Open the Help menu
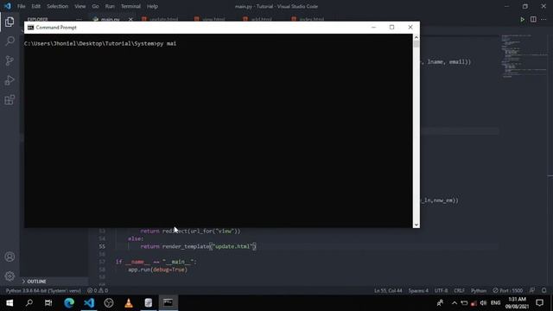This screenshot has height=311, width=553. (x=152, y=6)
